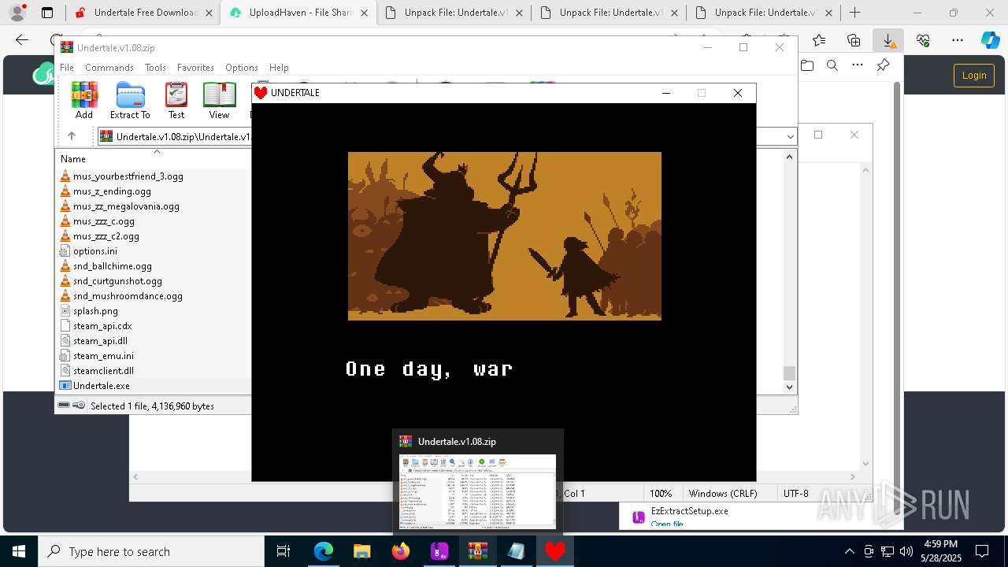The height and width of the screenshot is (567, 1008).
Task: Click the WinRAR vertical scrollbar thumb
Action: coord(789,373)
